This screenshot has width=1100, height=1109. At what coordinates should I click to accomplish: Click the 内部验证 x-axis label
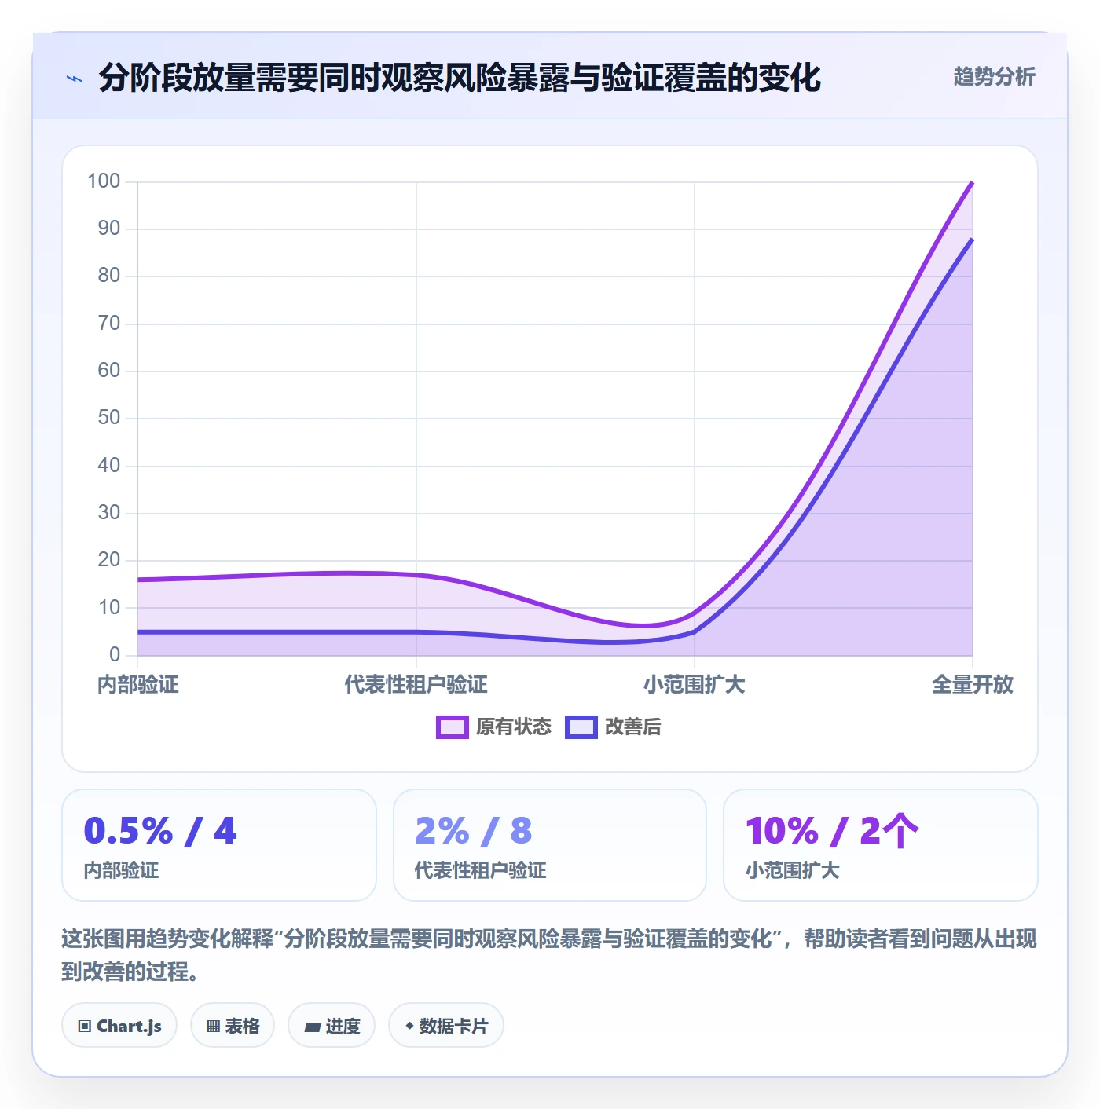click(x=138, y=685)
